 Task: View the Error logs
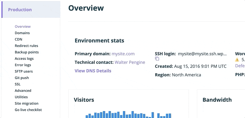(23, 65)
